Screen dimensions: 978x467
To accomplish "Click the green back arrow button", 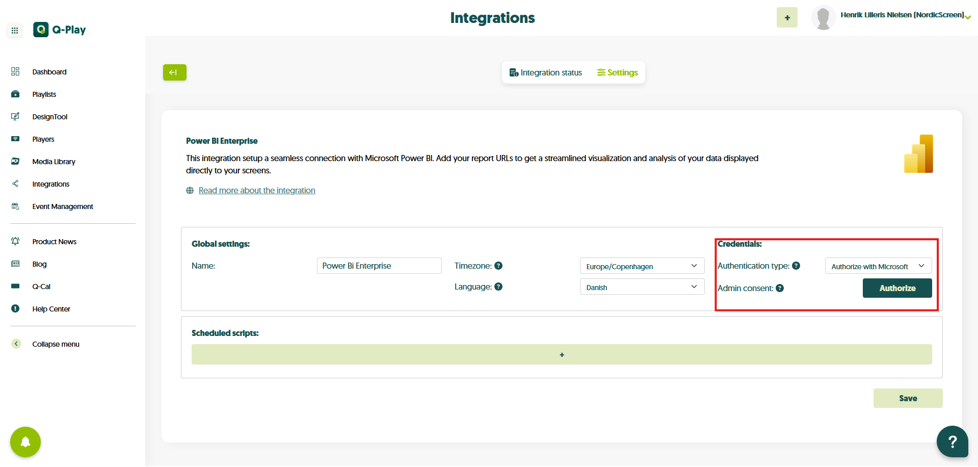I will click(x=174, y=72).
